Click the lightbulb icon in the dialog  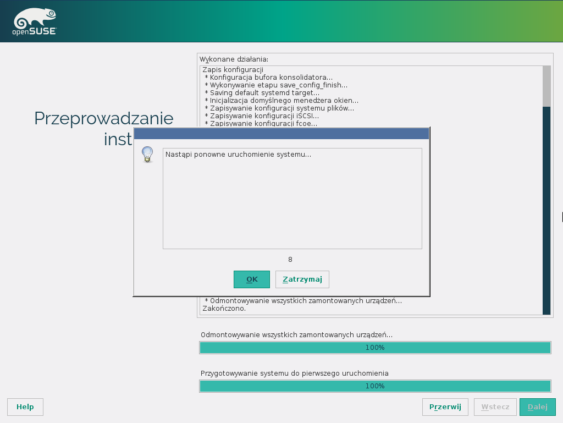click(x=147, y=154)
